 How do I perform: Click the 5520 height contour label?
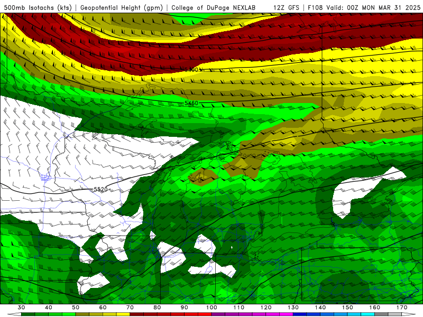click(x=100, y=190)
